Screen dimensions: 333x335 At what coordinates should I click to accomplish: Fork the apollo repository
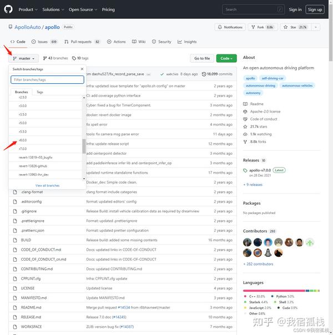pos(263,27)
